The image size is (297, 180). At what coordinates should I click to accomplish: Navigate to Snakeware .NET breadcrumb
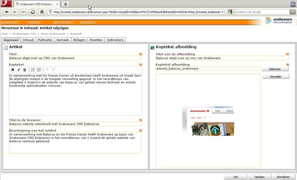point(24,34)
